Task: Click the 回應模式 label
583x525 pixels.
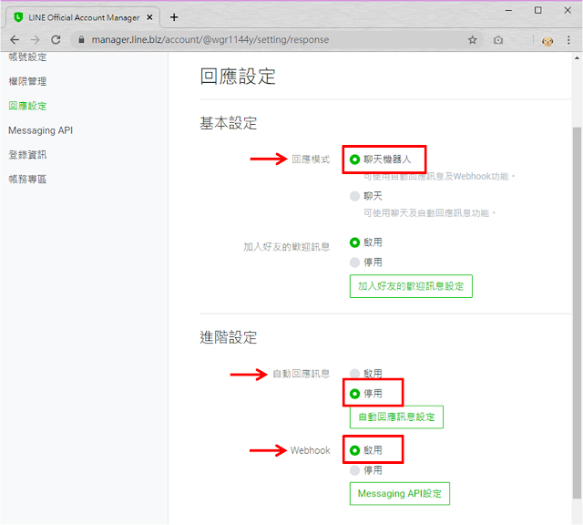Action: pos(311,160)
